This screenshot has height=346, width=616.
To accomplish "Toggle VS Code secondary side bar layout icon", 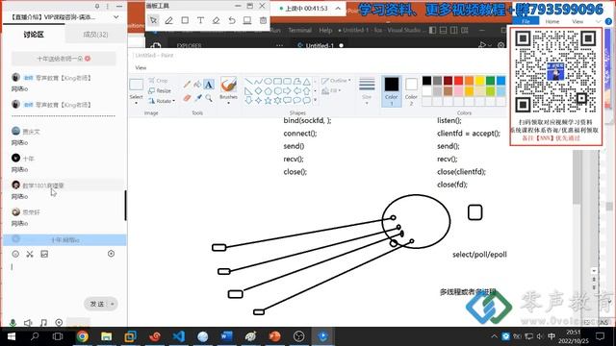I will point(453,30).
